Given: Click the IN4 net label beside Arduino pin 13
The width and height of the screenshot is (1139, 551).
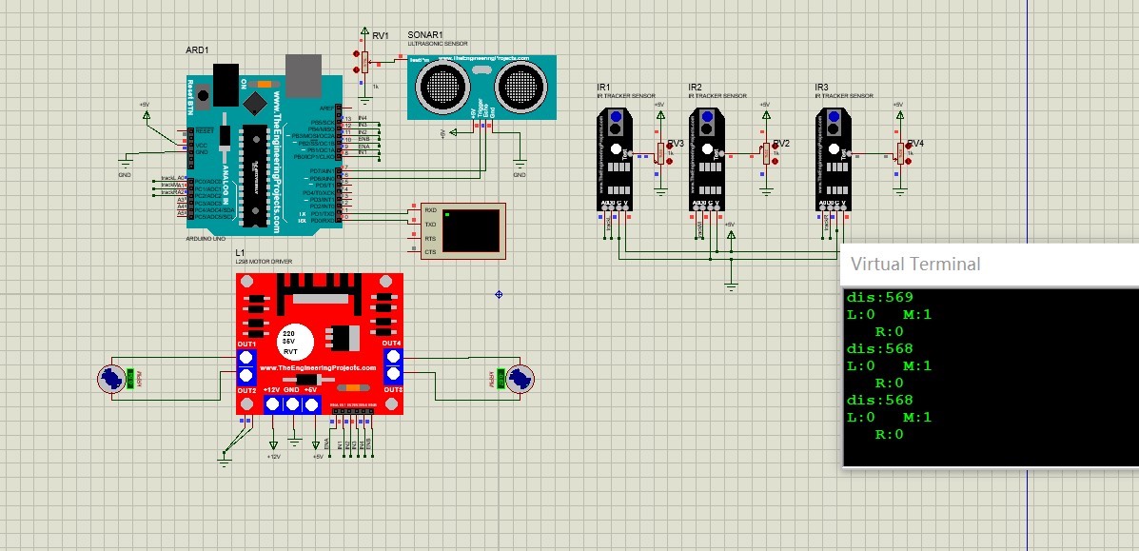Looking at the screenshot, I should click(363, 118).
